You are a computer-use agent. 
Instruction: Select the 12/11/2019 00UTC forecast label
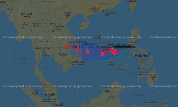pos(78,42)
